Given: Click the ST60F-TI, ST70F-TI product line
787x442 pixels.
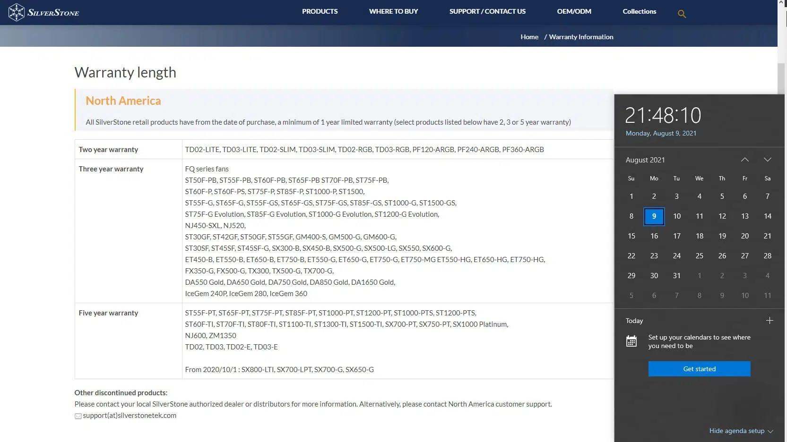Looking at the screenshot, I should tap(346, 324).
